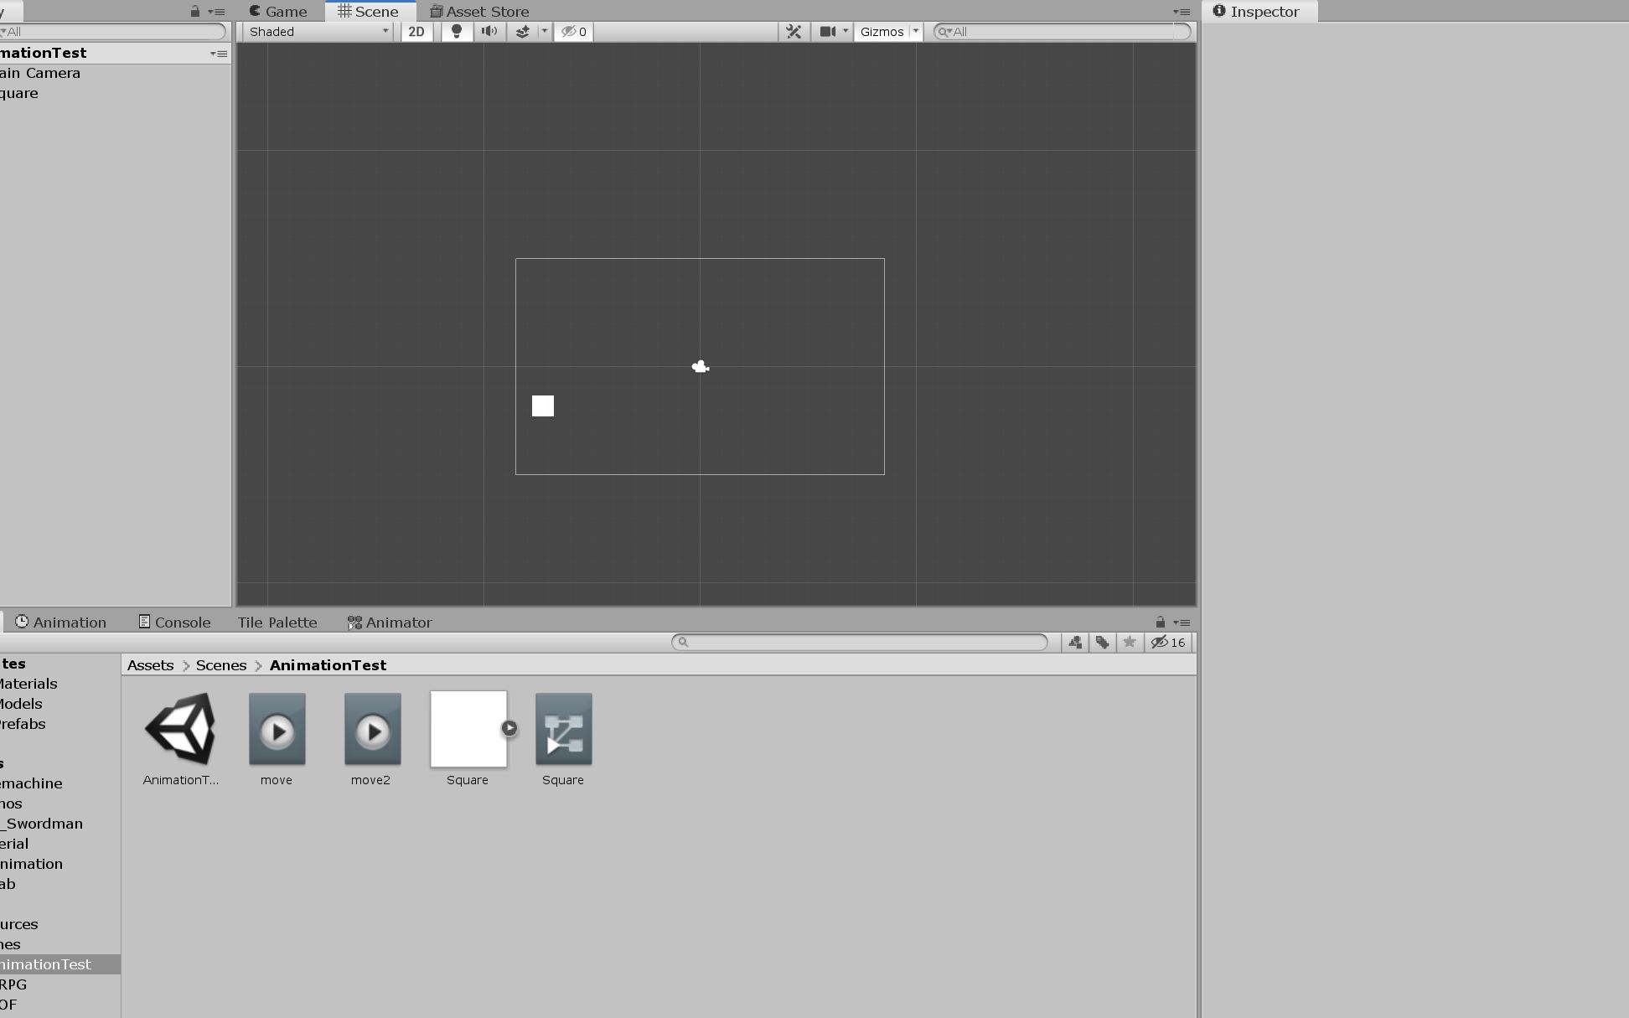1629x1018 pixels.
Task: Click Scenes in the Assets breadcrumb
Action: (221, 665)
